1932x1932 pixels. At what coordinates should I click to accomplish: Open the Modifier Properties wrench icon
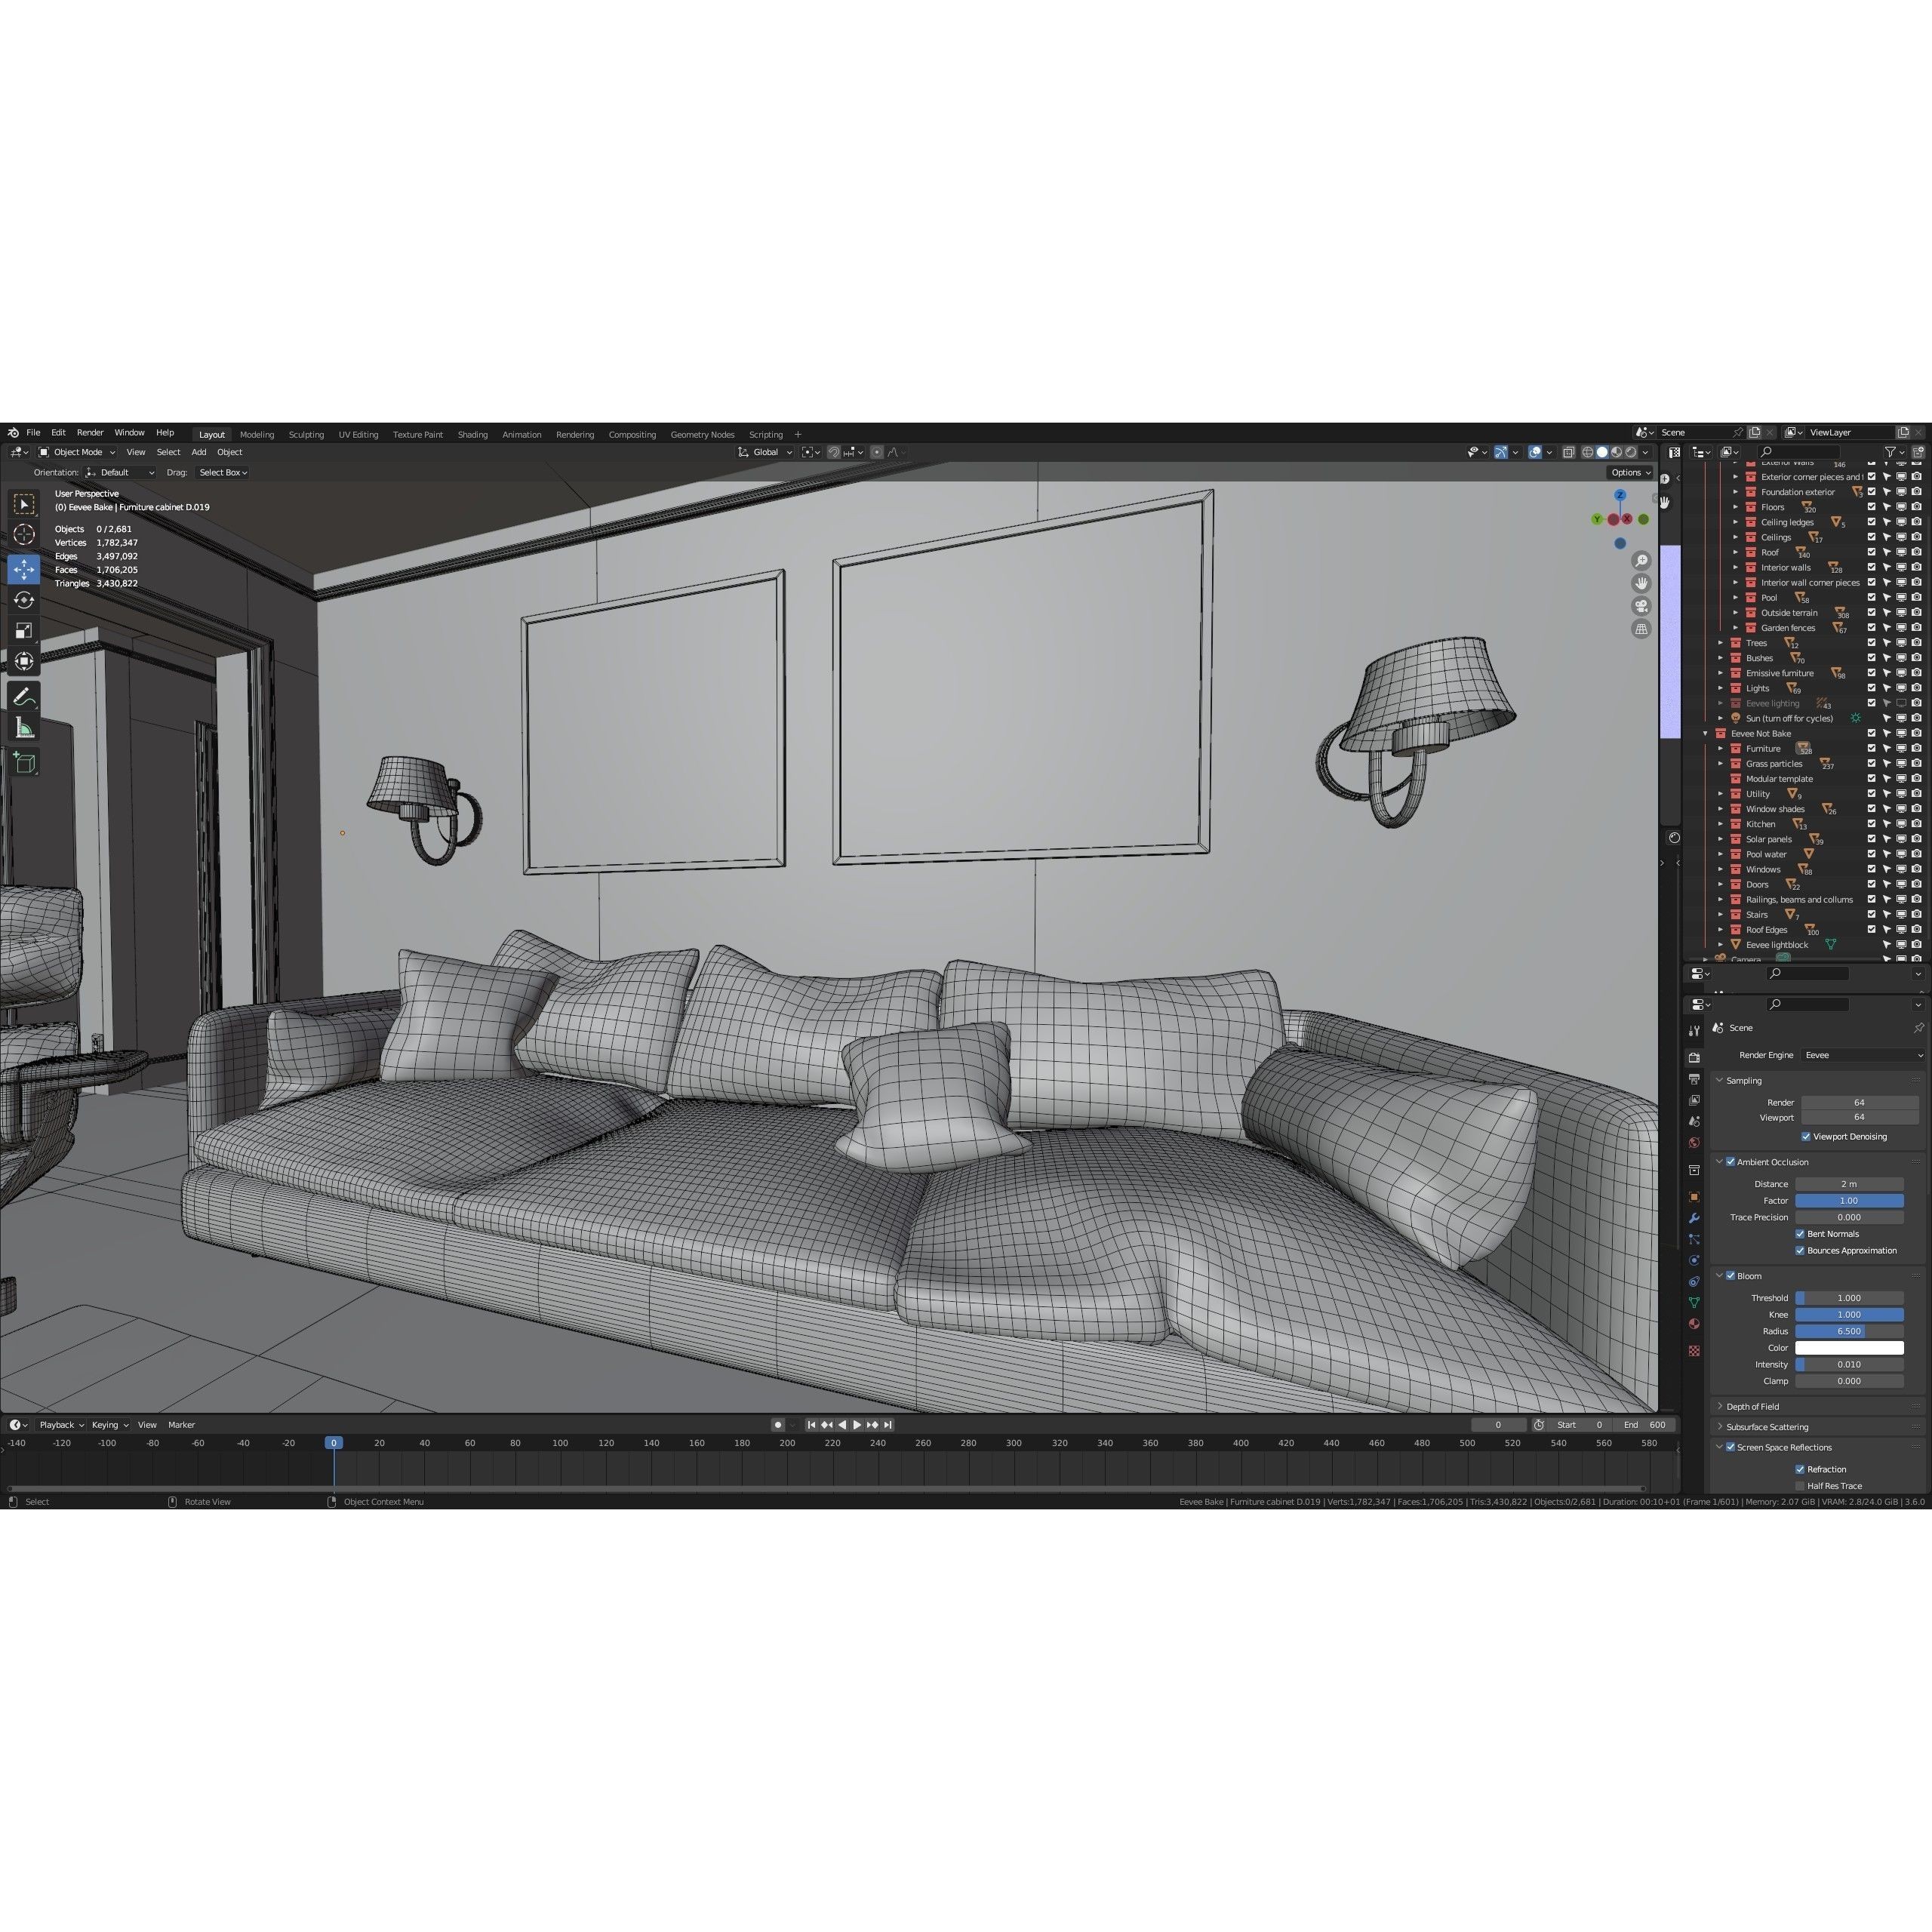(x=1694, y=1217)
